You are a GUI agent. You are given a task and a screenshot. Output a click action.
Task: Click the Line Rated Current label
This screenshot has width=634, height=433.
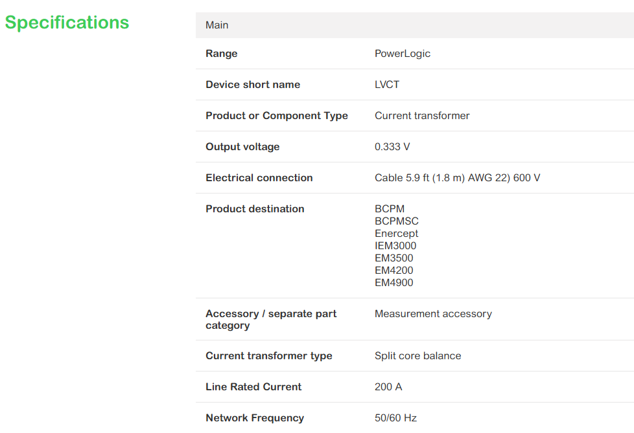(253, 387)
